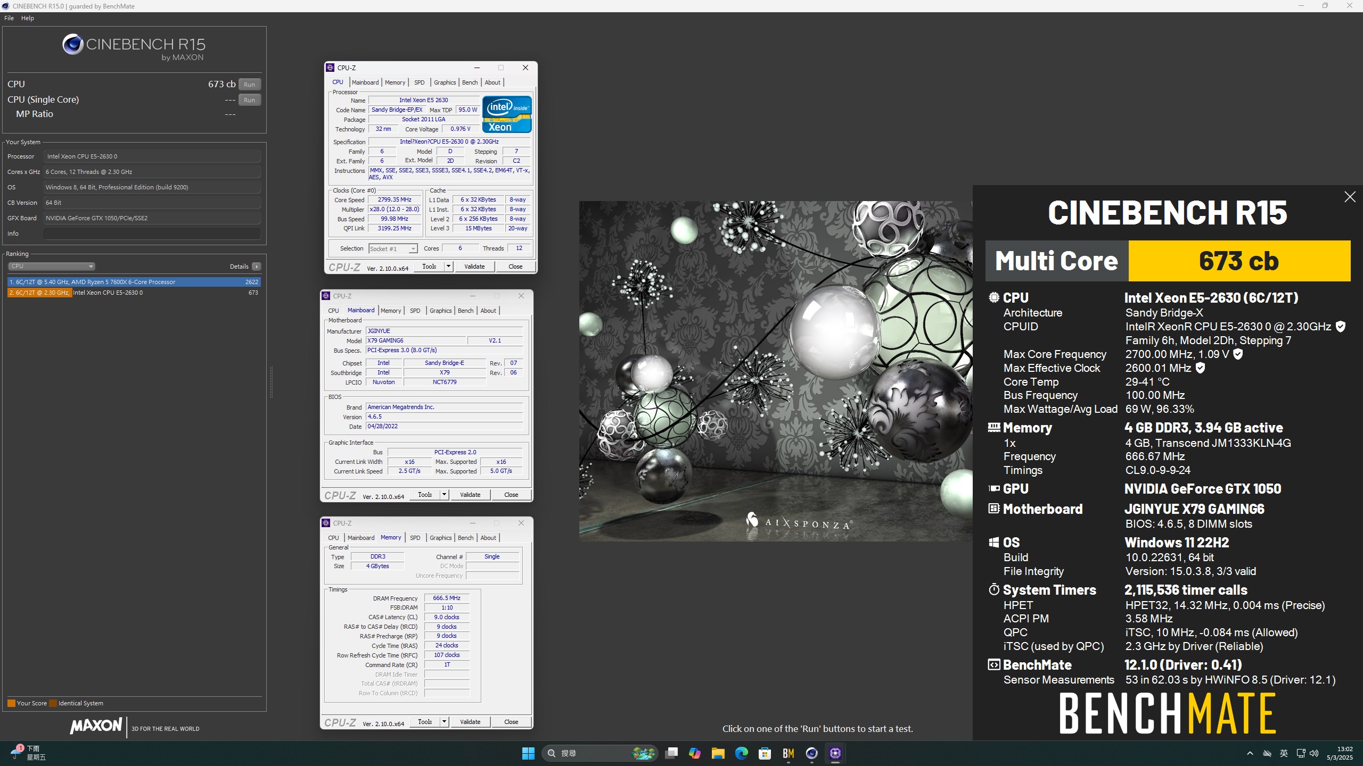The height and width of the screenshot is (766, 1363).
Task: Switch to BenchMate taskbar icon
Action: pyautogui.click(x=789, y=753)
